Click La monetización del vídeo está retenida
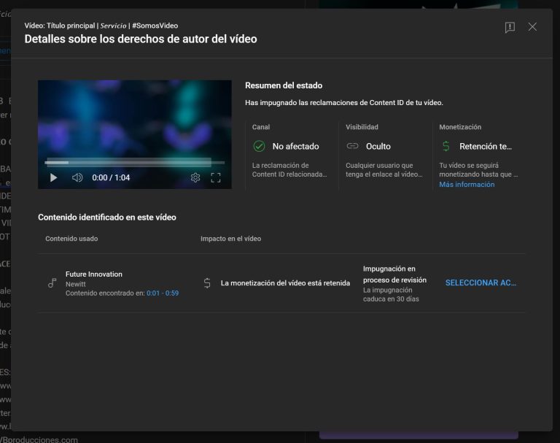Viewport: 560px width, 443px height. 285,283
